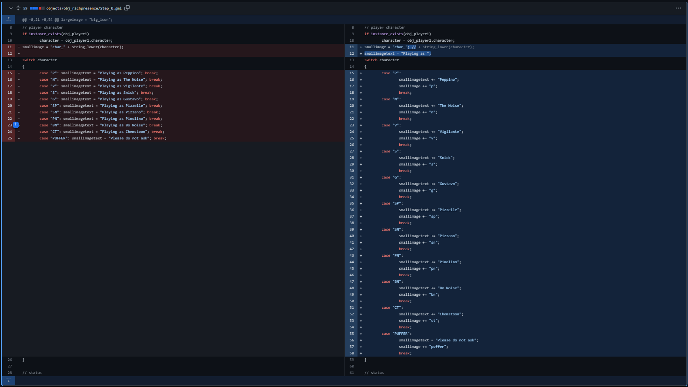Select removed line number 11 on left

pos(10,47)
